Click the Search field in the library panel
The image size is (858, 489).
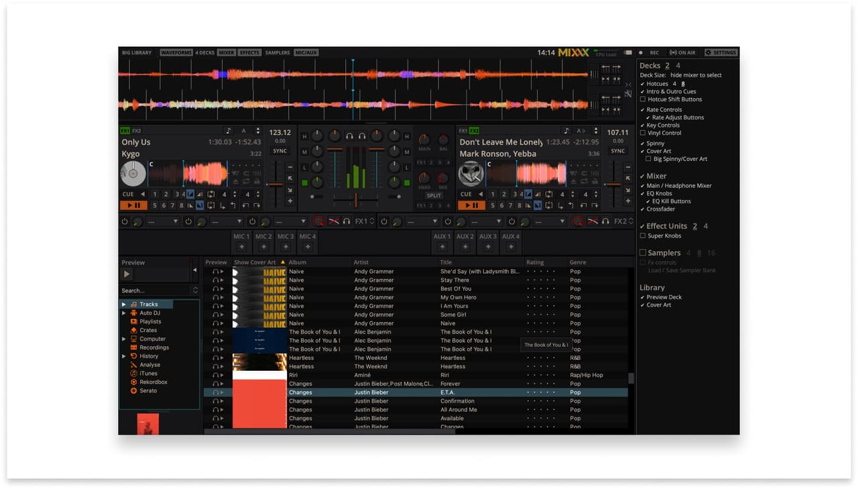(x=153, y=289)
